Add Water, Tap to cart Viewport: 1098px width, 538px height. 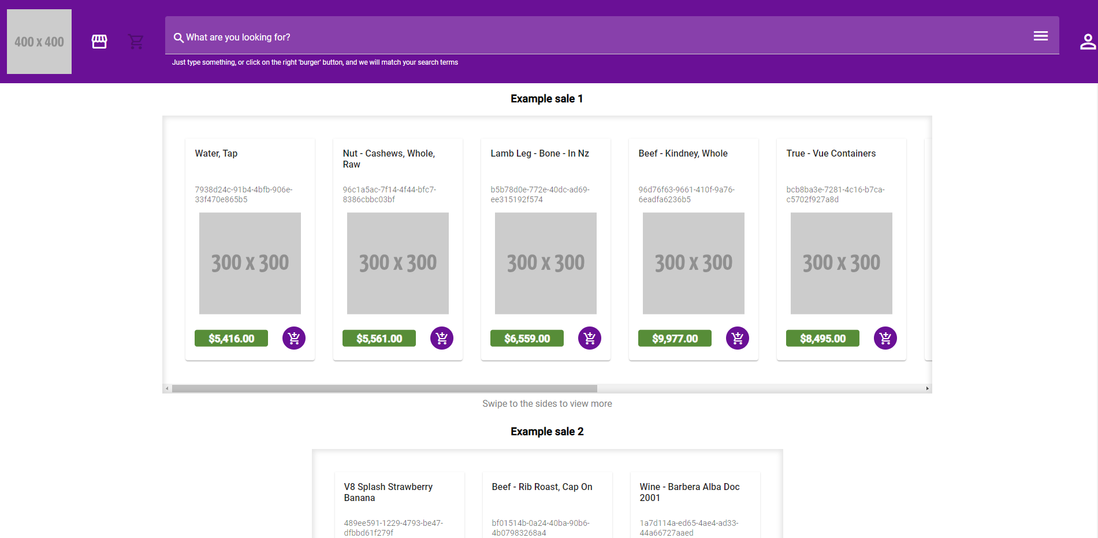pos(294,338)
